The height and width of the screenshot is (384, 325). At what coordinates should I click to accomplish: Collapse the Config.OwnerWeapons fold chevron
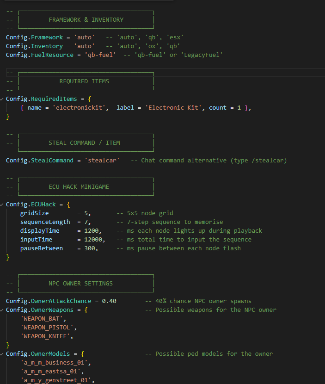coord(2,310)
